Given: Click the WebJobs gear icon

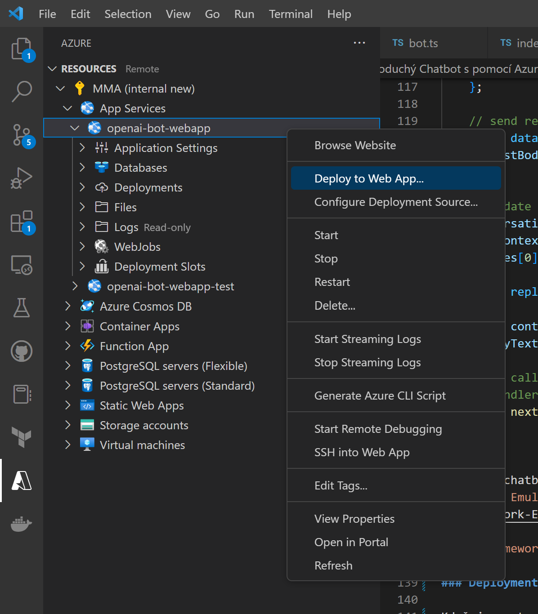Looking at the screenshot, I should [101, 247].
